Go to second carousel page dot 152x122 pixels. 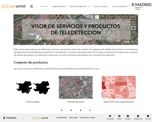pos(71,110)
